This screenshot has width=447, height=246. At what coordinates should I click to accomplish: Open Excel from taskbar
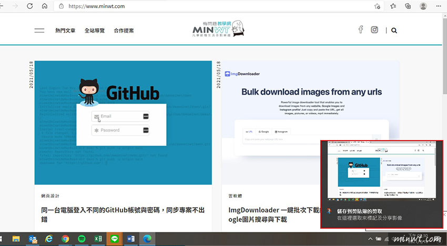click(98, 239)
